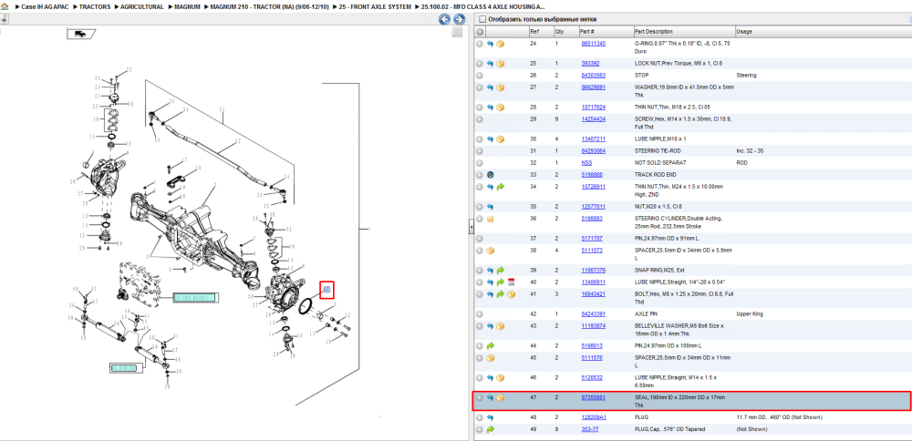Collapse panel using the splitter arrow handle

(472, 228)
